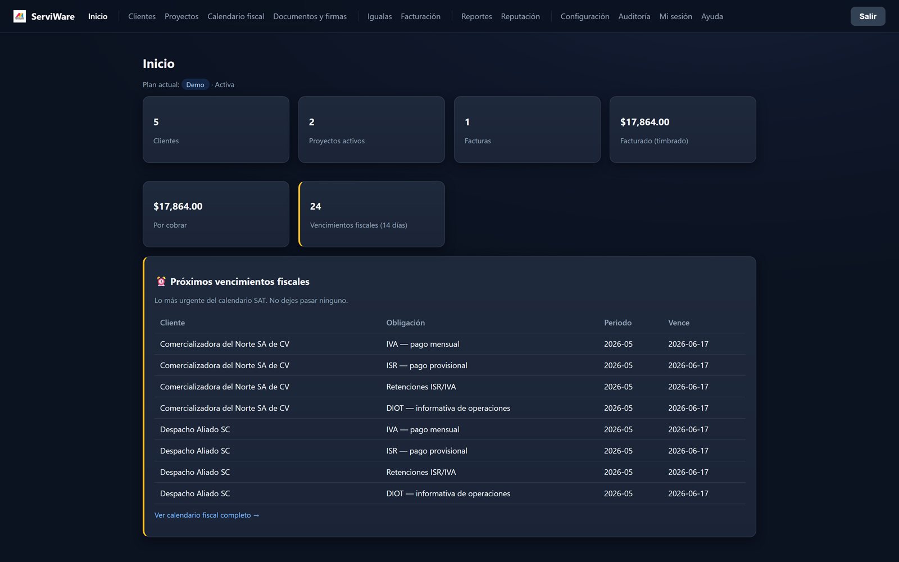Go to the Clientes section
899x562 pixels.
(142, 16)
